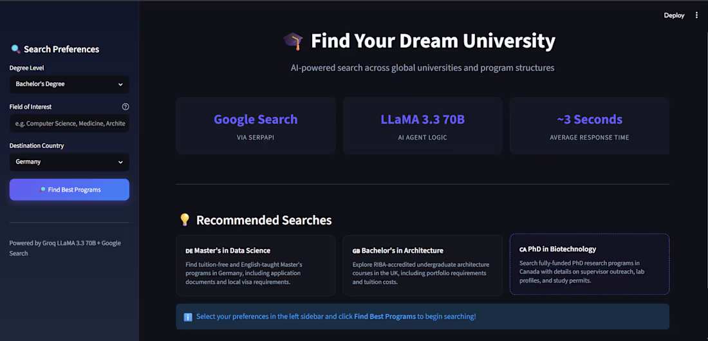
Task: Open the three-dot main menu
Action: [x=696, y=15]
